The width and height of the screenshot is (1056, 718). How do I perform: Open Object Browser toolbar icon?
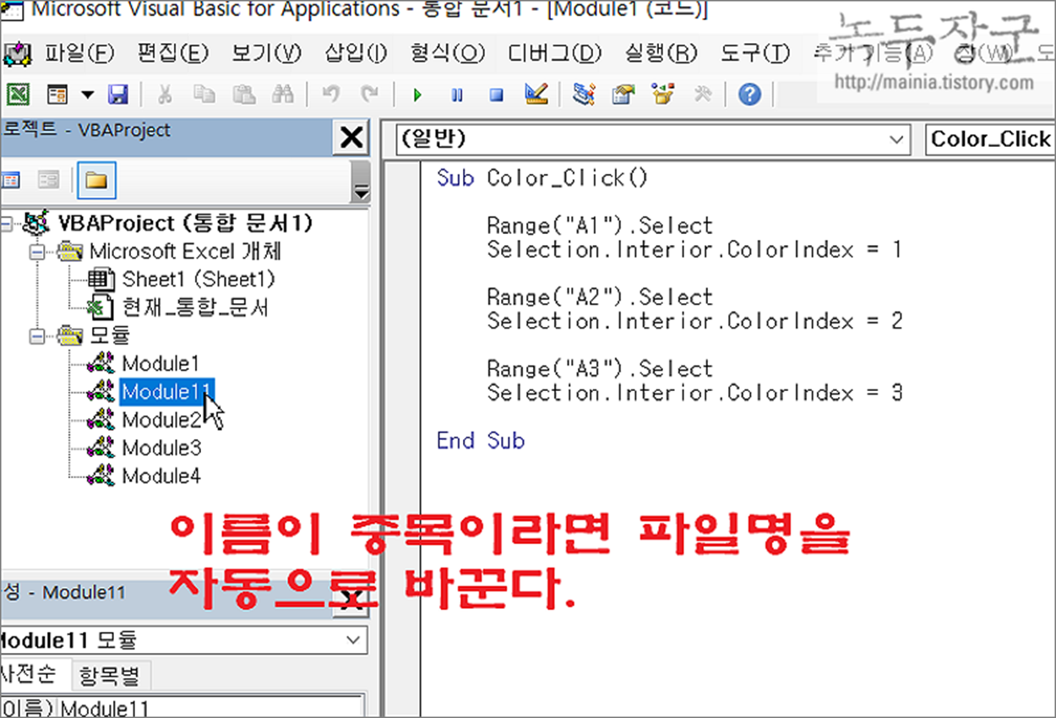663,94
